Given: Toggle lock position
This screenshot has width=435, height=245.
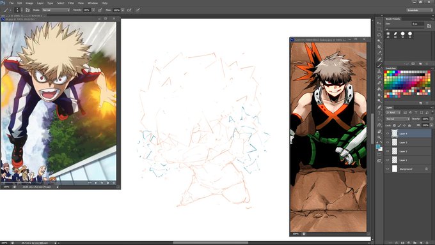Looking at the screenshot, I should 404,126.
